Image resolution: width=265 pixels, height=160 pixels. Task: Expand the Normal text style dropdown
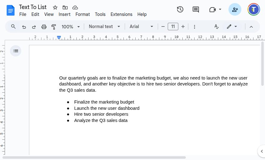(x=104, y=27)
